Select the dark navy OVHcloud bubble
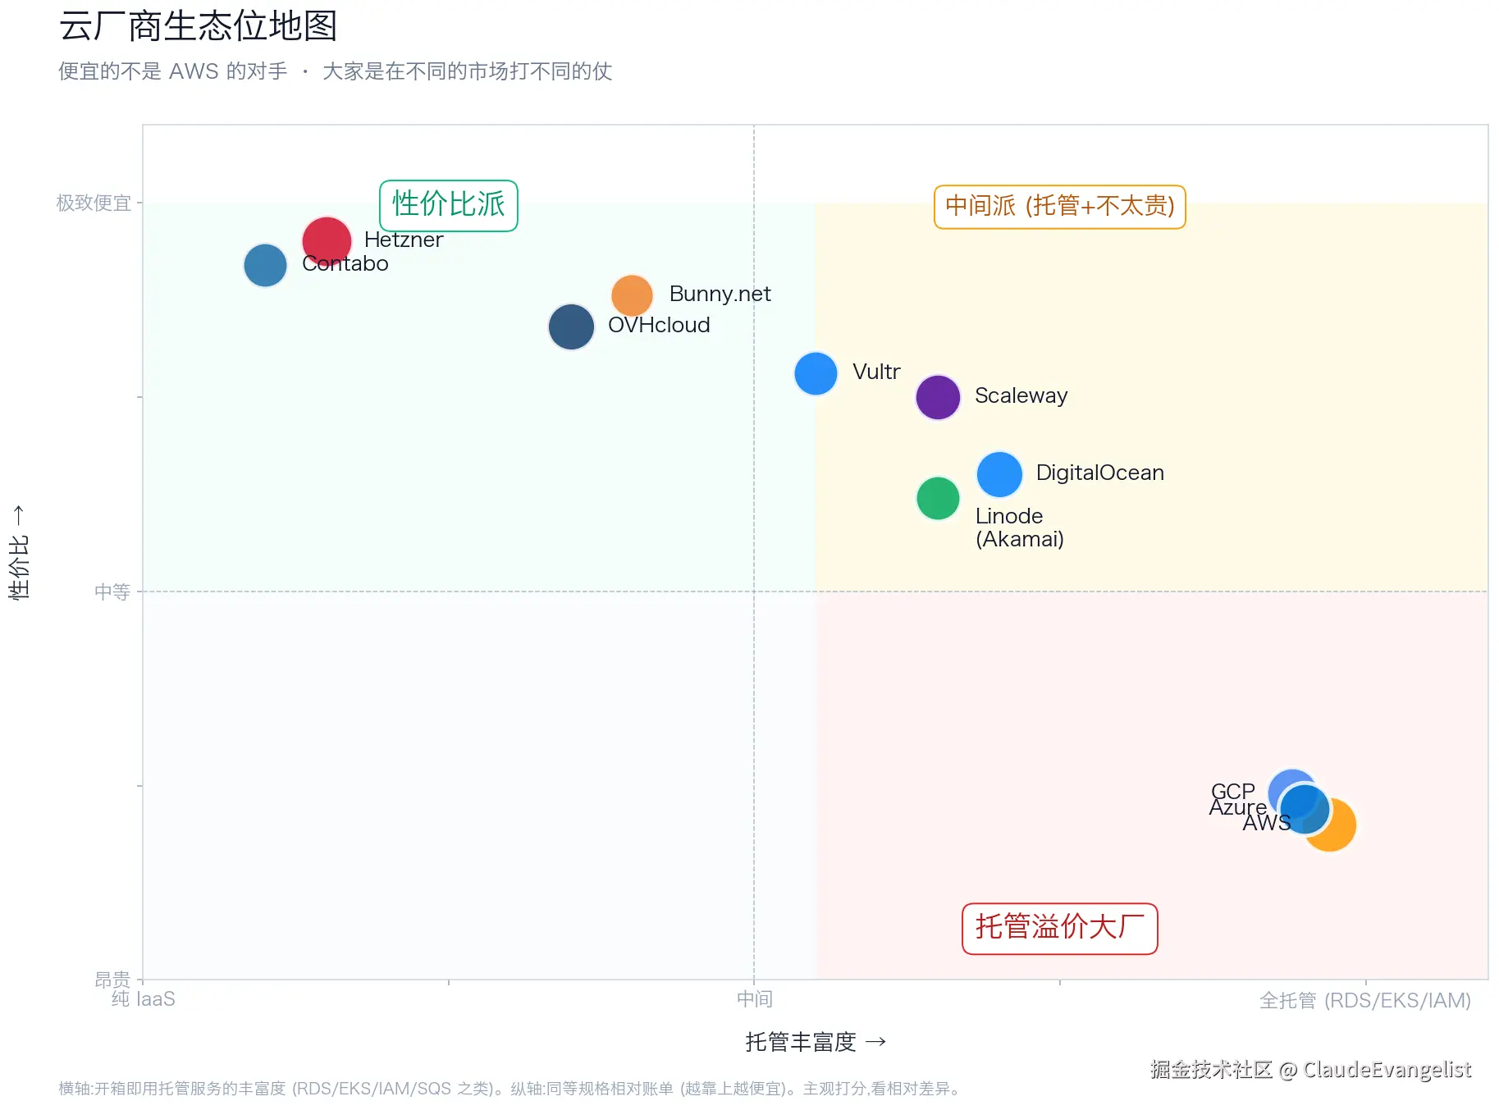1499x1110 pixels. [x=571, y=327]
